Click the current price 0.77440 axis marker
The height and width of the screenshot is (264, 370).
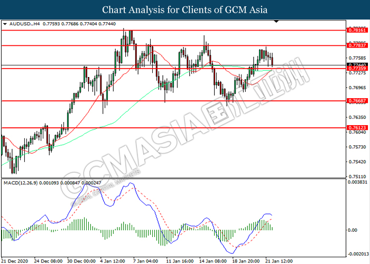coord(357,65)
